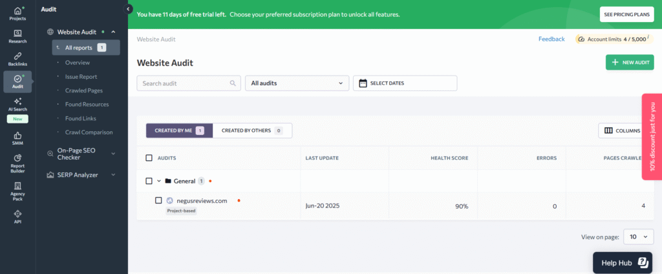
Task: Click the search magnifier icon in Search audit
Action: tap(233, 83)
